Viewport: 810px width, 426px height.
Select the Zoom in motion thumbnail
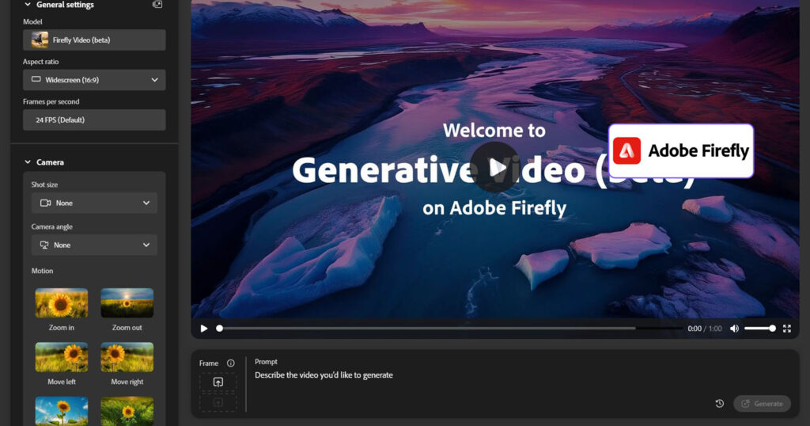[62, 303]
